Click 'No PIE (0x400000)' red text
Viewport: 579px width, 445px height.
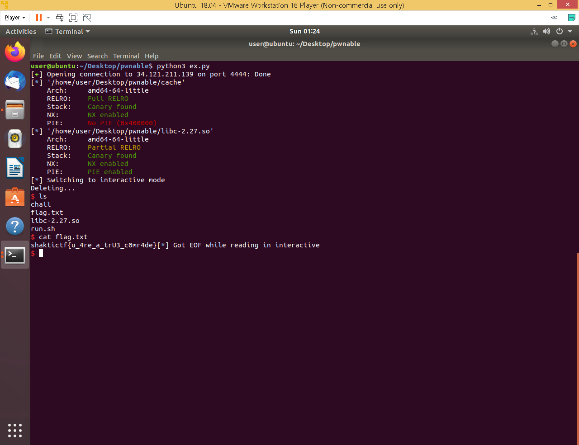[122, 123]
